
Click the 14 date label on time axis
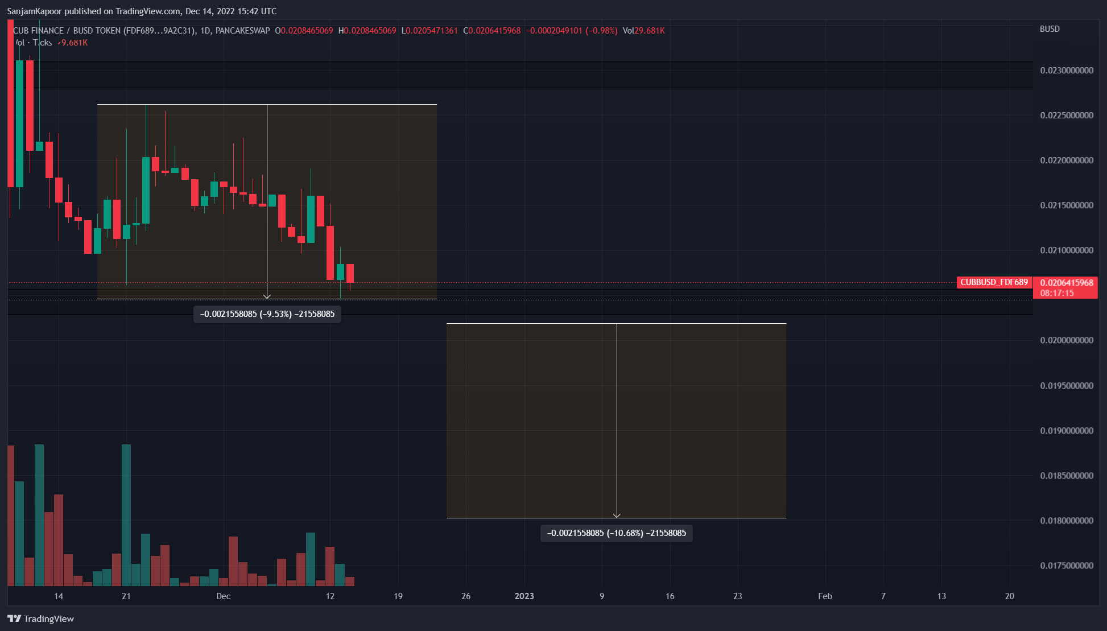[x=59, y=596]
